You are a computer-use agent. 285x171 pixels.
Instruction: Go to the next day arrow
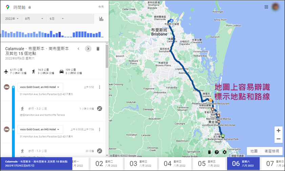(88, 48)
